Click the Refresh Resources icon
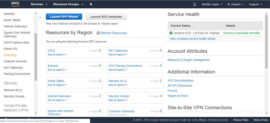 [98, 33]
